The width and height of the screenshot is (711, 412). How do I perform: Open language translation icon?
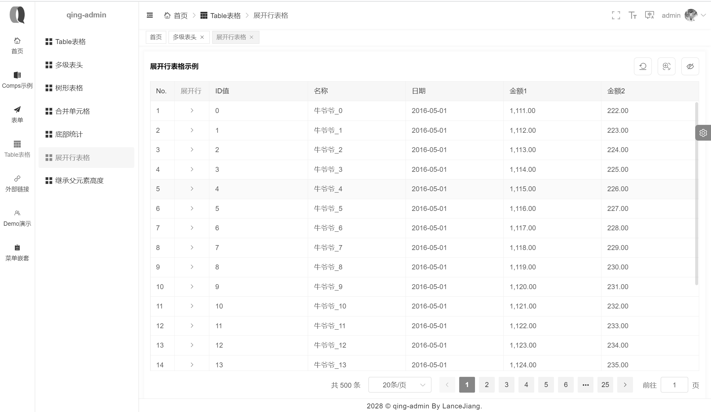pos(649,15)
